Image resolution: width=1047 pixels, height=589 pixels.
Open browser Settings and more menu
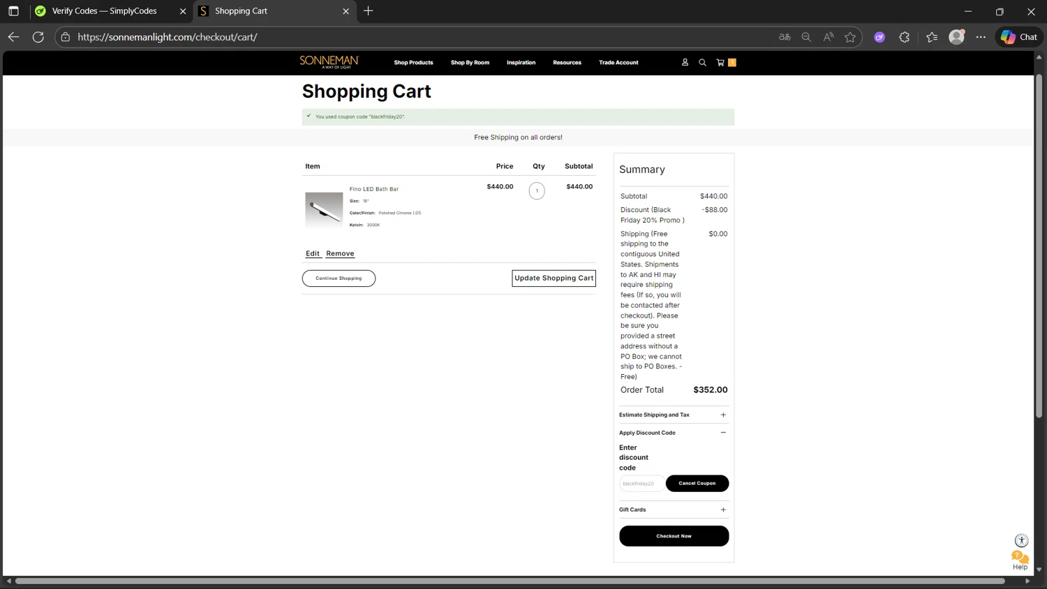(981, 37)
